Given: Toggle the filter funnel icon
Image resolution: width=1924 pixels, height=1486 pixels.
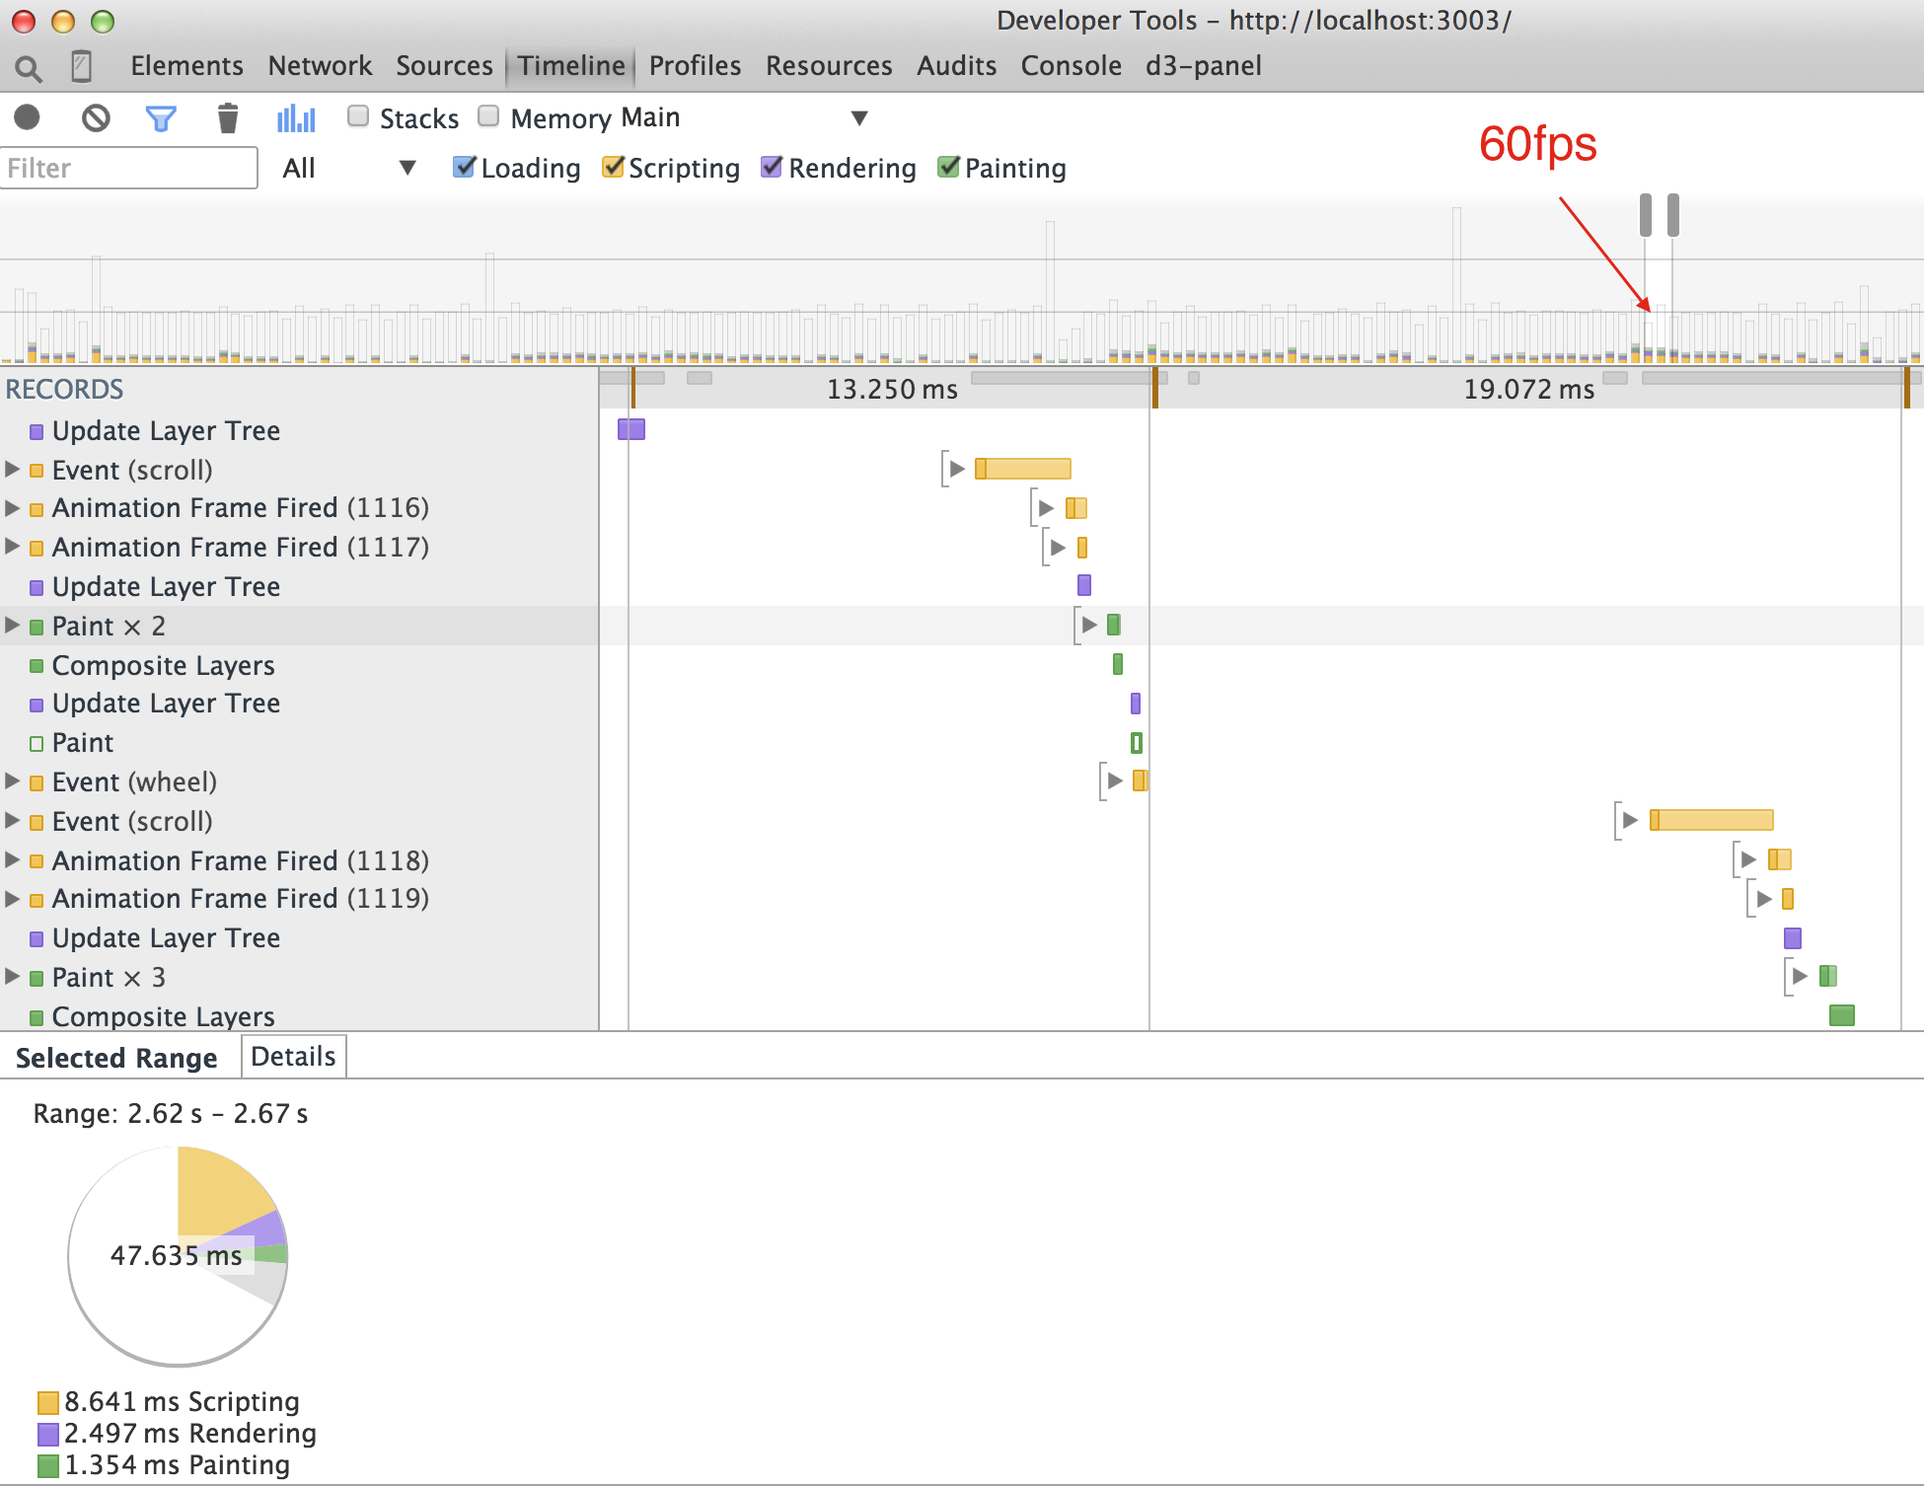Looking at the screenshot, I should click(x=161, y=118).
